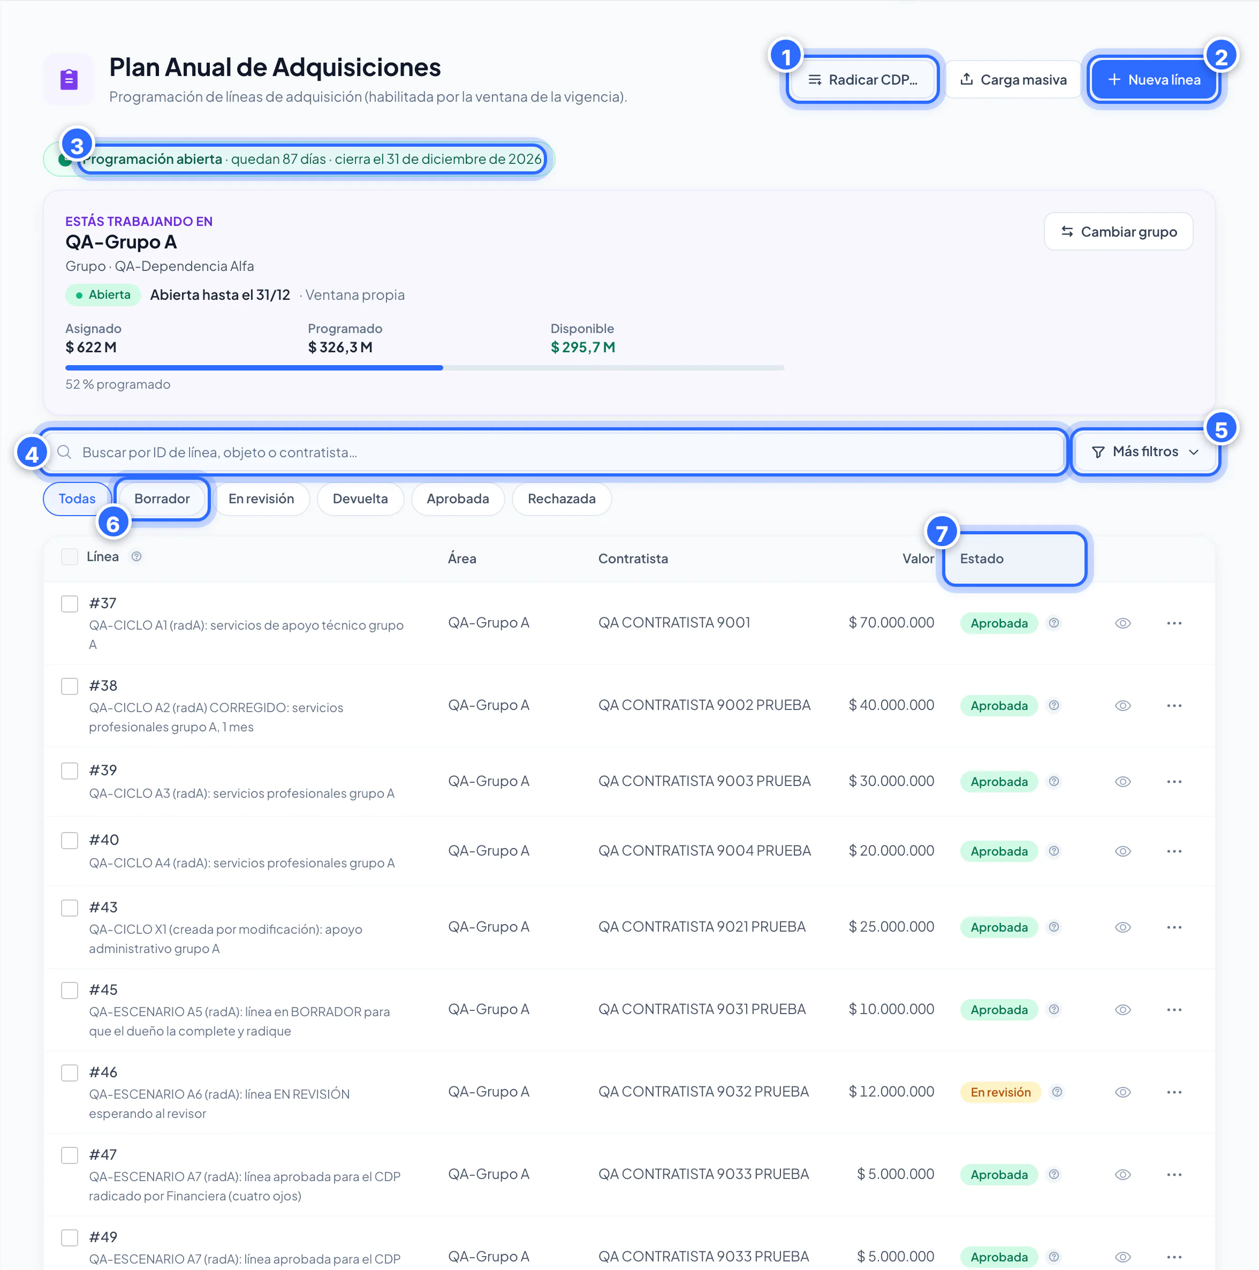
Task: Click eye icon on line #47 row
Action: coord(1123,1175)
